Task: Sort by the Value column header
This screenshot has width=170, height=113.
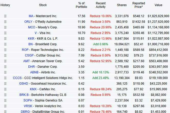Action: [158, 5]
